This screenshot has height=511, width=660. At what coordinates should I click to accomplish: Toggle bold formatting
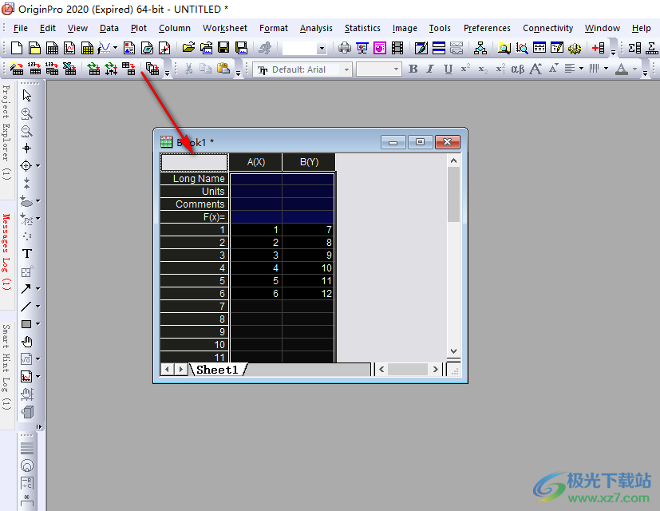click(x=413, y=69)
